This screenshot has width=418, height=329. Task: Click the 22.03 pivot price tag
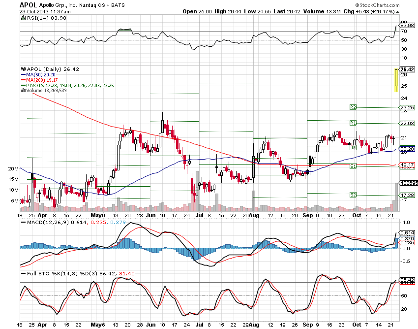point(407,123)
